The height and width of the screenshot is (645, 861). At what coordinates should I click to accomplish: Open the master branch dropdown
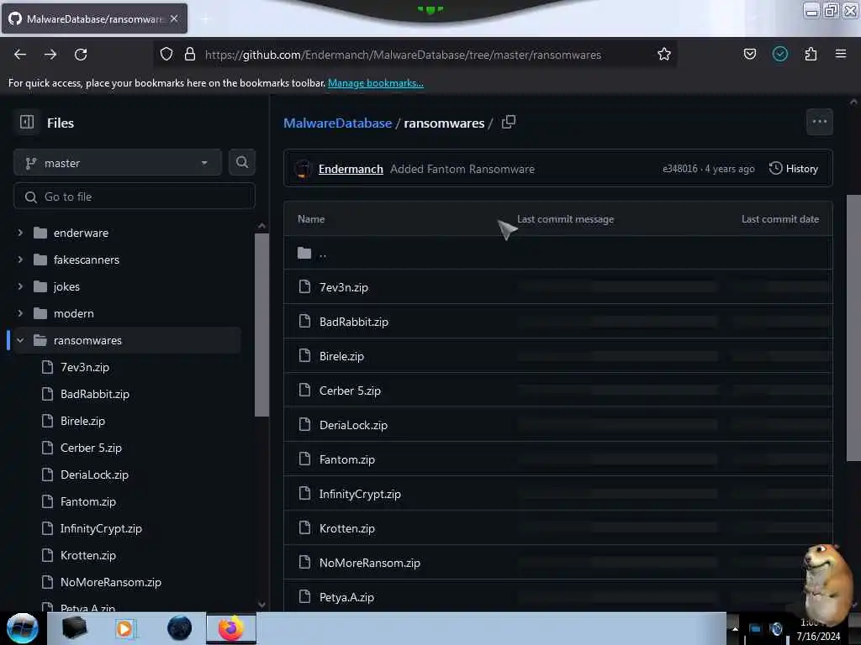(118, 163)
